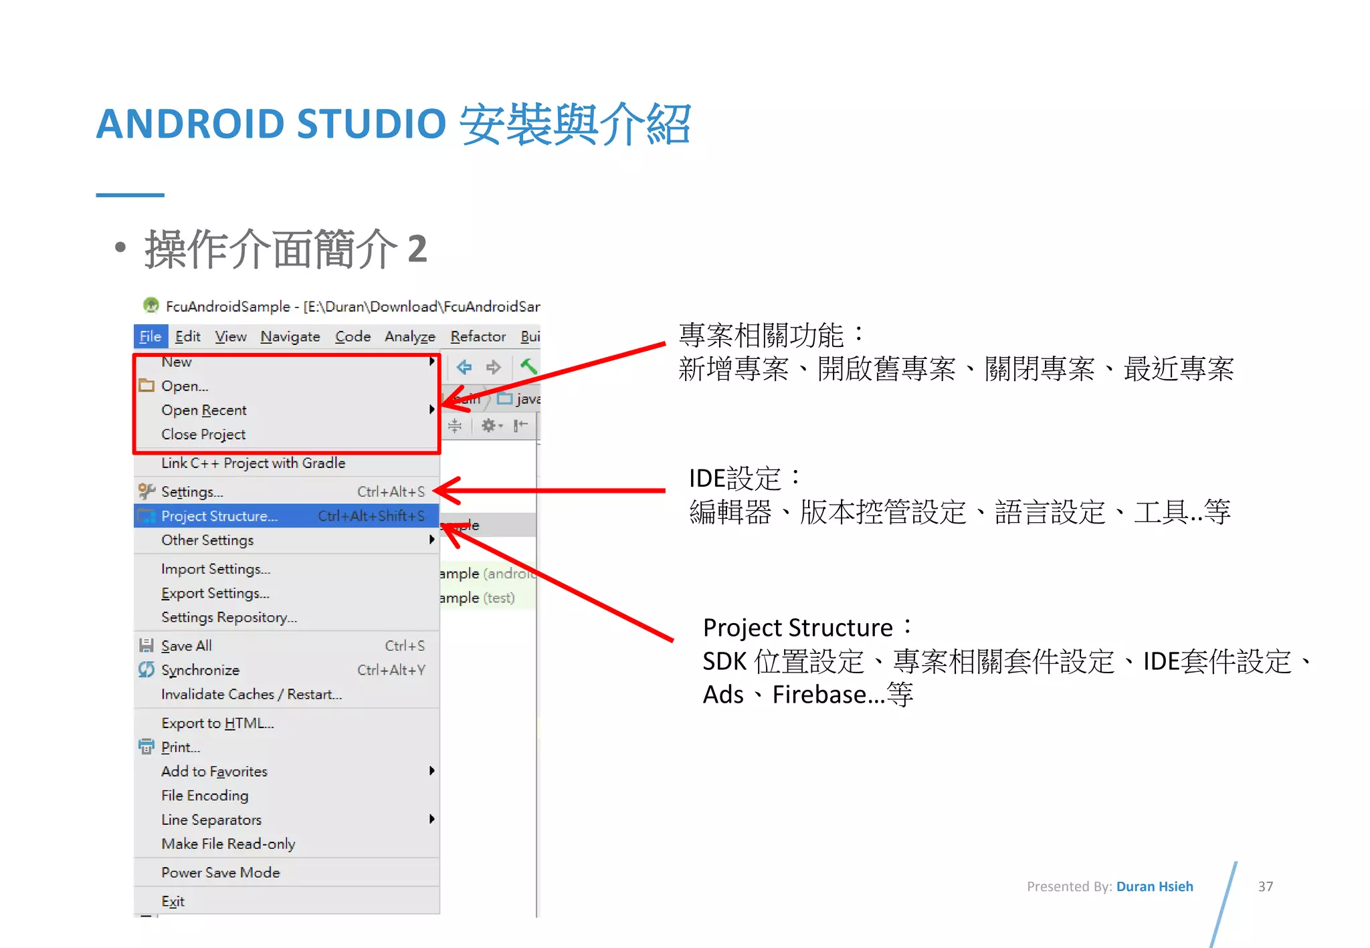Open Settings Repository...
Screen dimensions: 1370x948
(286, 616)
